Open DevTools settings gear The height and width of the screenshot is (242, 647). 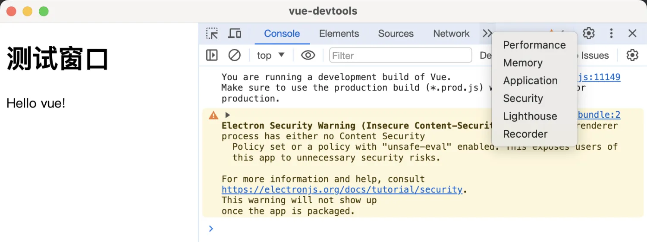588,34
